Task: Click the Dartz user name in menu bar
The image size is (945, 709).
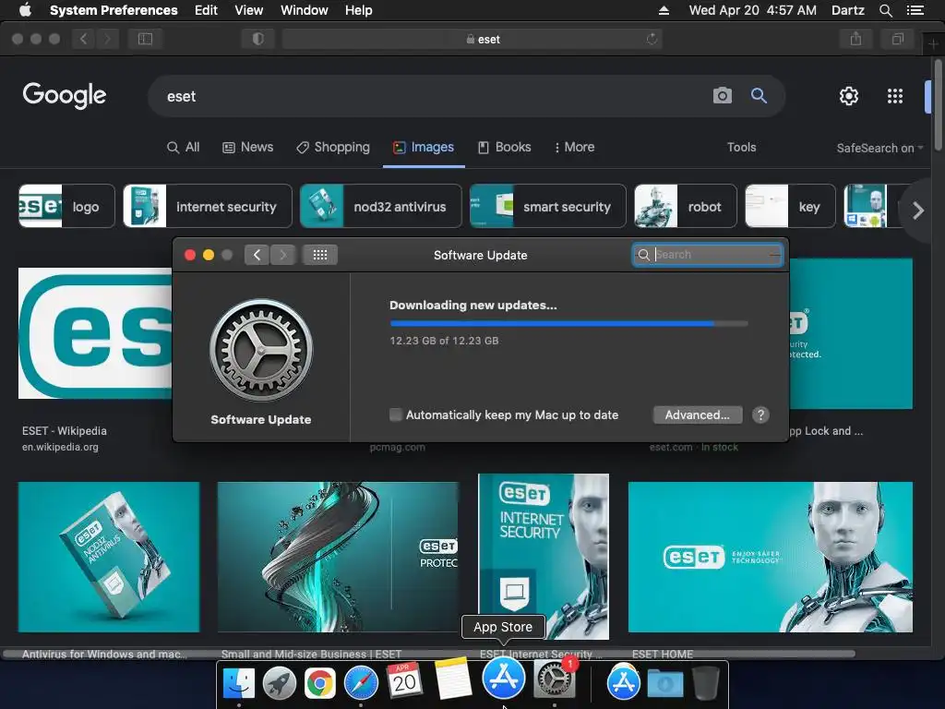Action: (847, 10)
